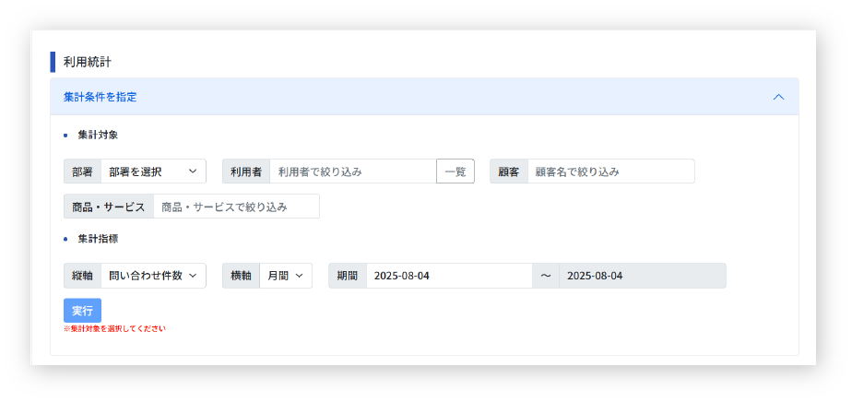Click the 商品・サービス field label

coord(108,207)
